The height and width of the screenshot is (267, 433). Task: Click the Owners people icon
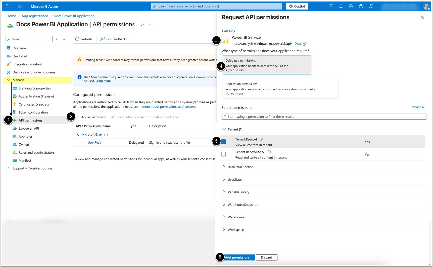click(15, 144)
